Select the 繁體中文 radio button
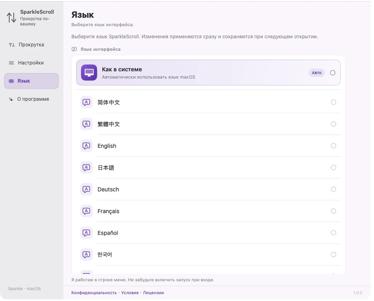 point(333,124)
